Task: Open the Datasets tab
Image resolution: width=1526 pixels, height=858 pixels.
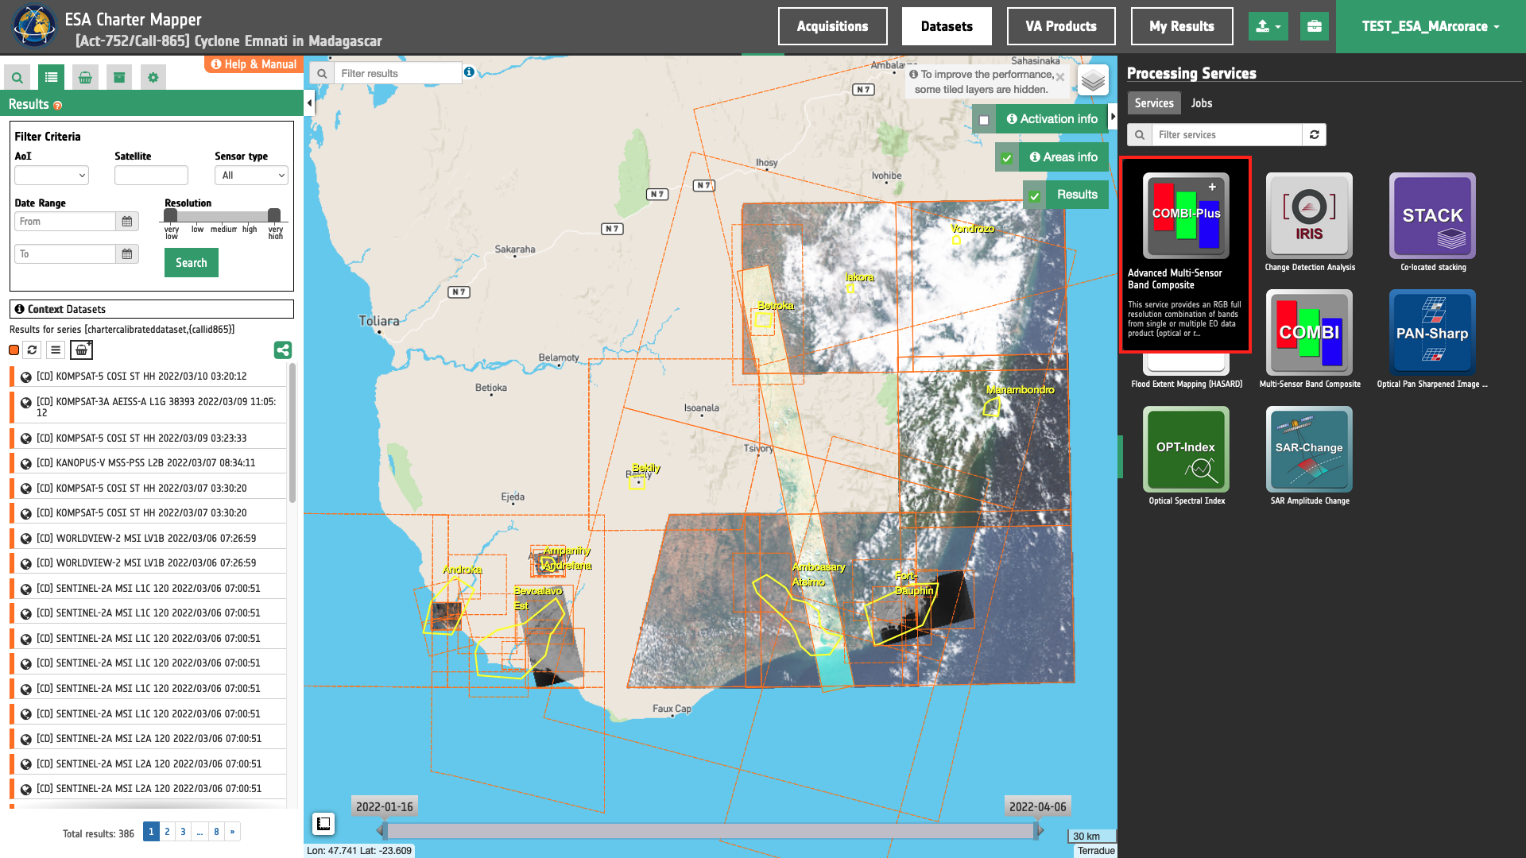Action: [x=947, y=26]
